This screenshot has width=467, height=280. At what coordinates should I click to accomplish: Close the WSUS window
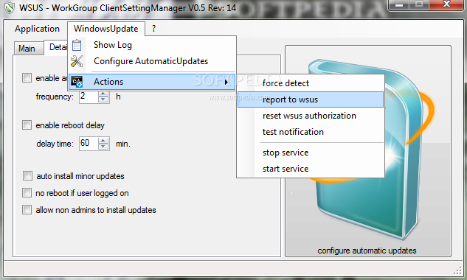pyautogui.click(x=447, y=4)
